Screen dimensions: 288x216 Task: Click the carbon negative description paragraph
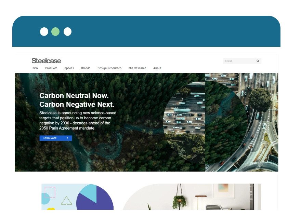[78, 121]
